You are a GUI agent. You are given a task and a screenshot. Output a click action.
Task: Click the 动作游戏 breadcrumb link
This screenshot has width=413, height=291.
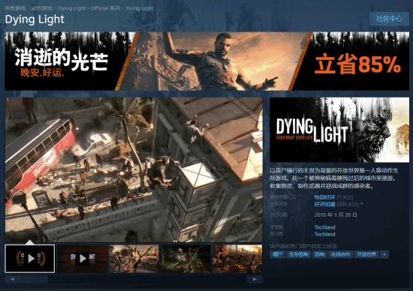[42, 8]
